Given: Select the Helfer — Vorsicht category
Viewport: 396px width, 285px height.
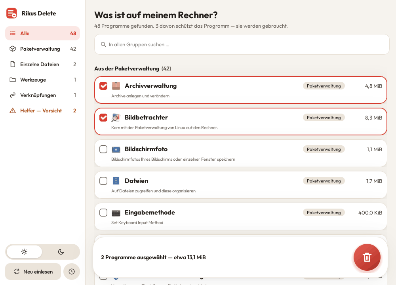Looking at the screenshot, I should point(42,110).
